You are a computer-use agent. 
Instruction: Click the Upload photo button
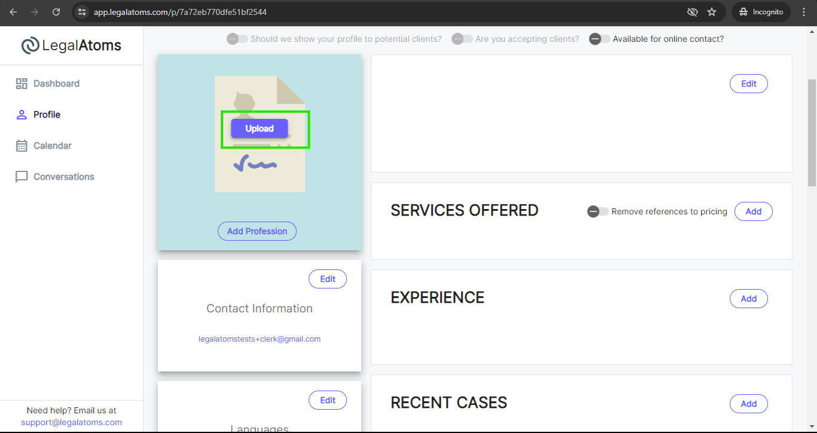coord(260,128)
